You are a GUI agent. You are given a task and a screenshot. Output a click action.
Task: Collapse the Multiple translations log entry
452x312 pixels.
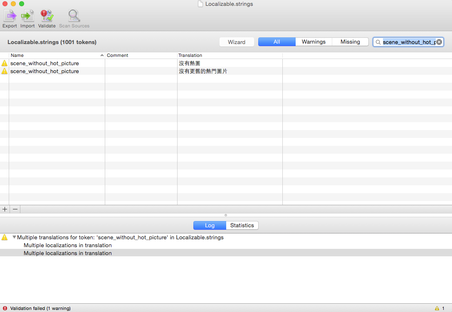tap(14, 238)
